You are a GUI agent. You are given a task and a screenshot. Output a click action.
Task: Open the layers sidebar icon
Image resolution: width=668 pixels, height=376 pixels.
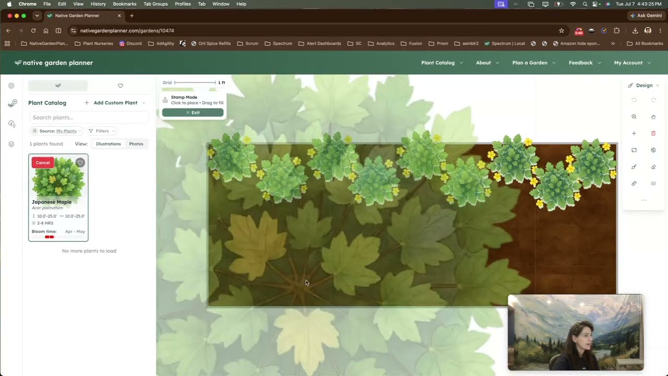[x=11, y=144]
